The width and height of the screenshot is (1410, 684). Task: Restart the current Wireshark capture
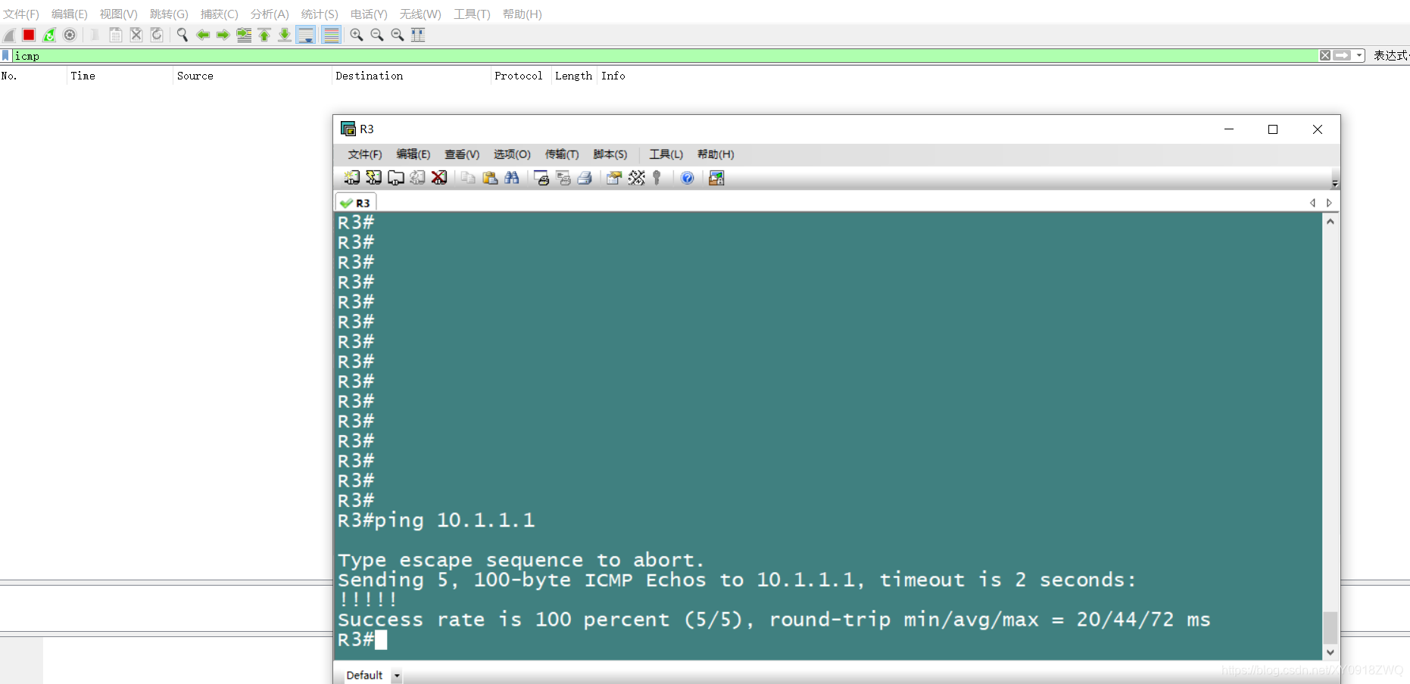click(x=49, y=35)
